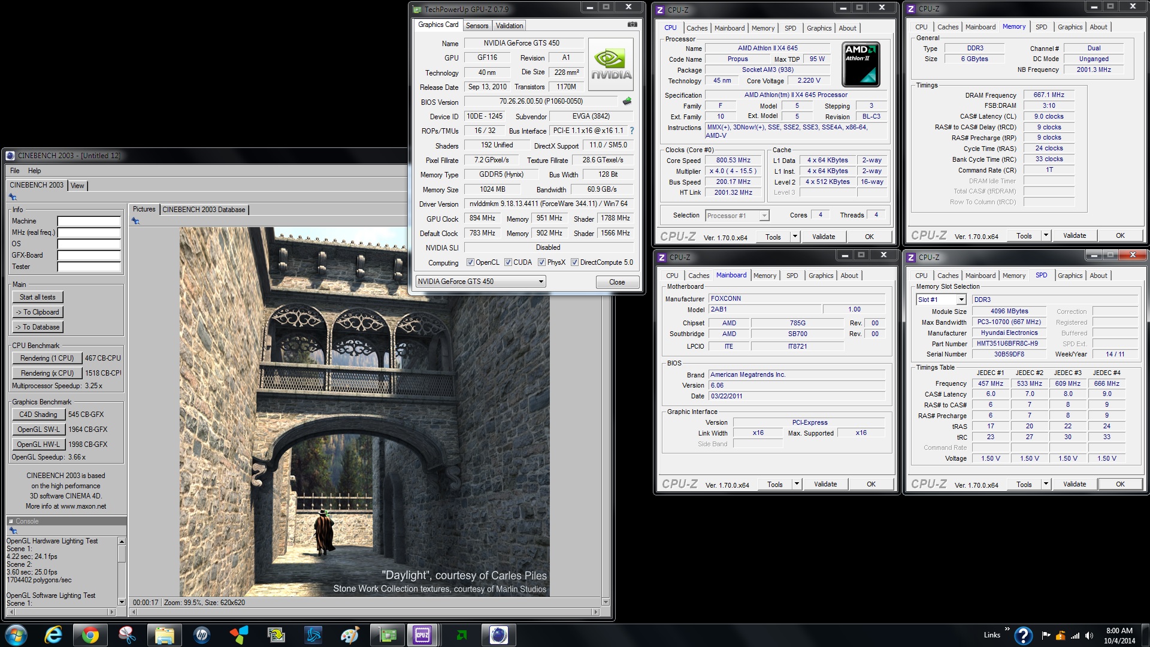Switch to the Validation tab in GPU-Z

point(509,25)
